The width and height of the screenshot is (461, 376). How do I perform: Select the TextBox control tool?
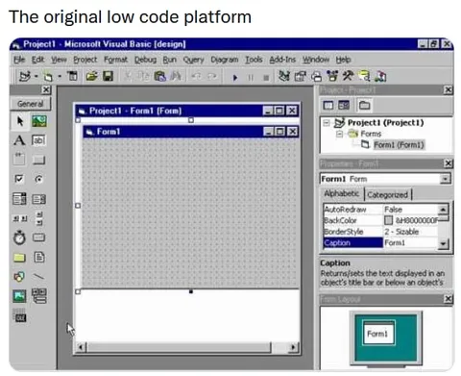point(38,140)
